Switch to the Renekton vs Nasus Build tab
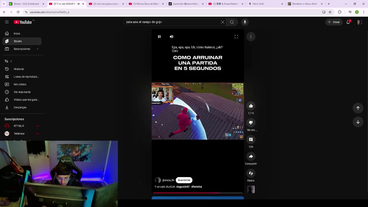 pyautogui.click(x=305, y=4)
